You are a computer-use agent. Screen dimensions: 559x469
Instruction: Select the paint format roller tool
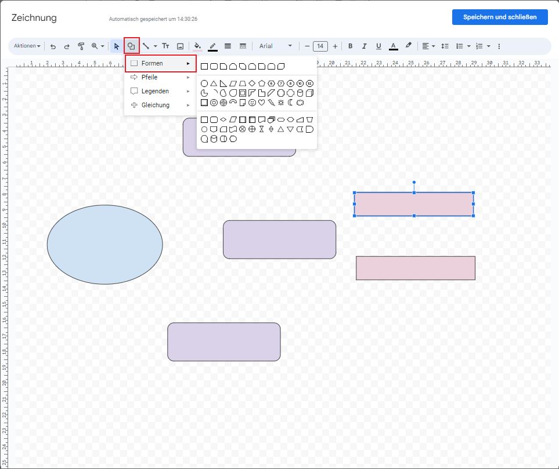pyautogui.click(x=81, y=46)
